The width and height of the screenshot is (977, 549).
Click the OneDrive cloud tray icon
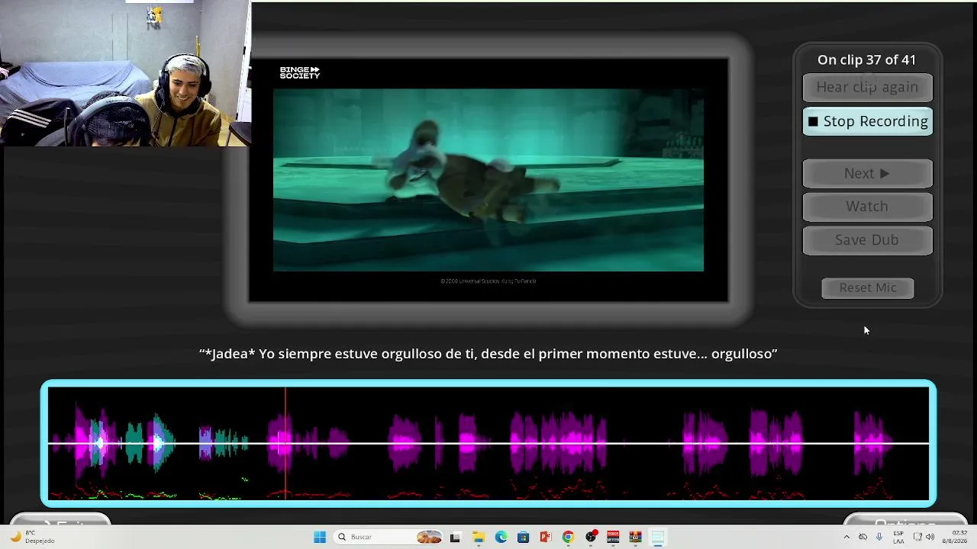click(863, 537)
